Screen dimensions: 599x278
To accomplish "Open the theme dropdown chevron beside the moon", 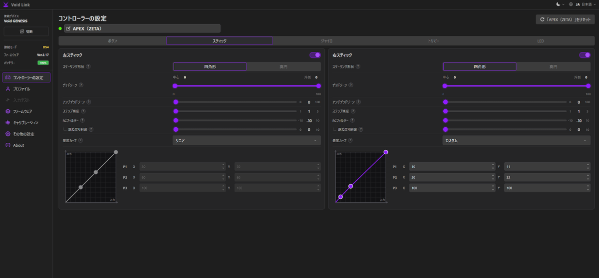I will (564, 4).
